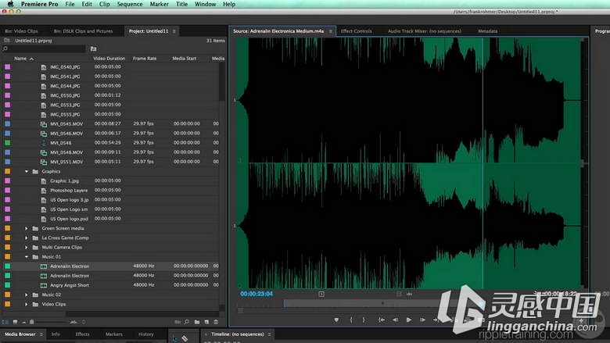Viewport: 610px width, 343px height.
Task: Click the New Item icon
Action: (206, 322)
